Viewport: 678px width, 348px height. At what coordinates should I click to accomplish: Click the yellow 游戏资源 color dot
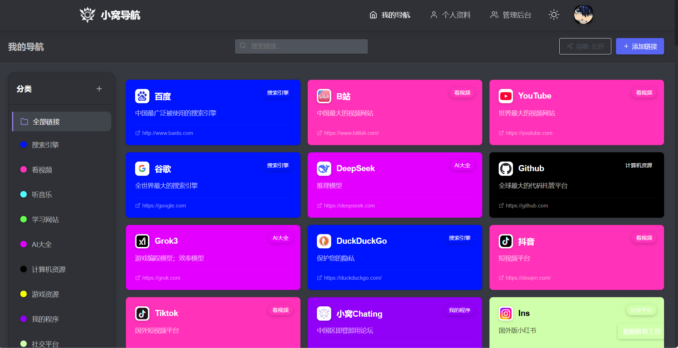pyautogui.click(x=24, y=294)
